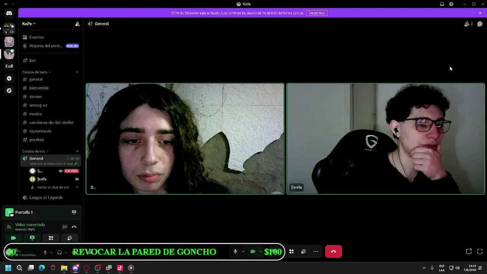
Task: Open the stream text channel
Action: tap(51, 97)
